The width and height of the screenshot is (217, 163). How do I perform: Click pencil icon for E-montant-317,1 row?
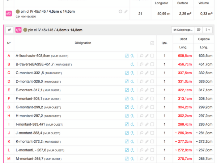tap(147, 90)
